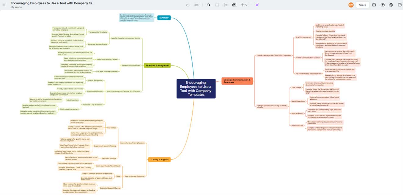Open the hamburger main menu
The height and width of the screenshot is (195, 403).
coord(4,5)
